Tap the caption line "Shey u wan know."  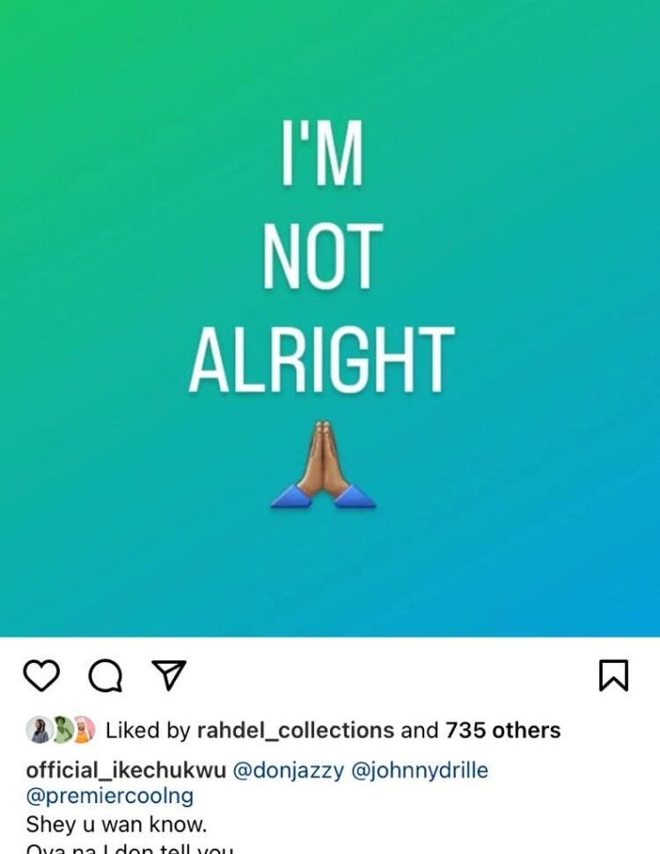click(116, 824)
